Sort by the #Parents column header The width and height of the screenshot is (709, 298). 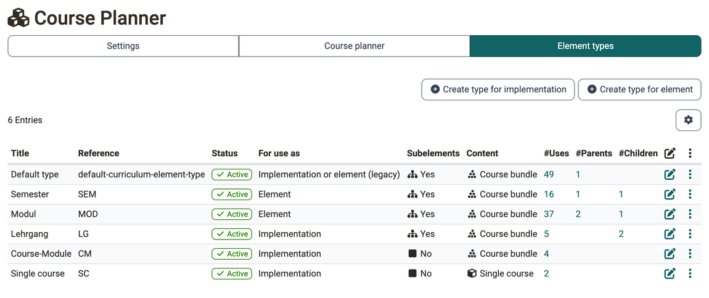pyautogui.click(x=594, y=153)
